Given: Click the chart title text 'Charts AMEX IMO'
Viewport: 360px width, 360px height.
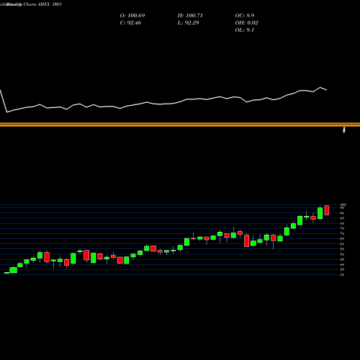Looking at the screenshot, I should pyautogui.click(x=42, y=4).
